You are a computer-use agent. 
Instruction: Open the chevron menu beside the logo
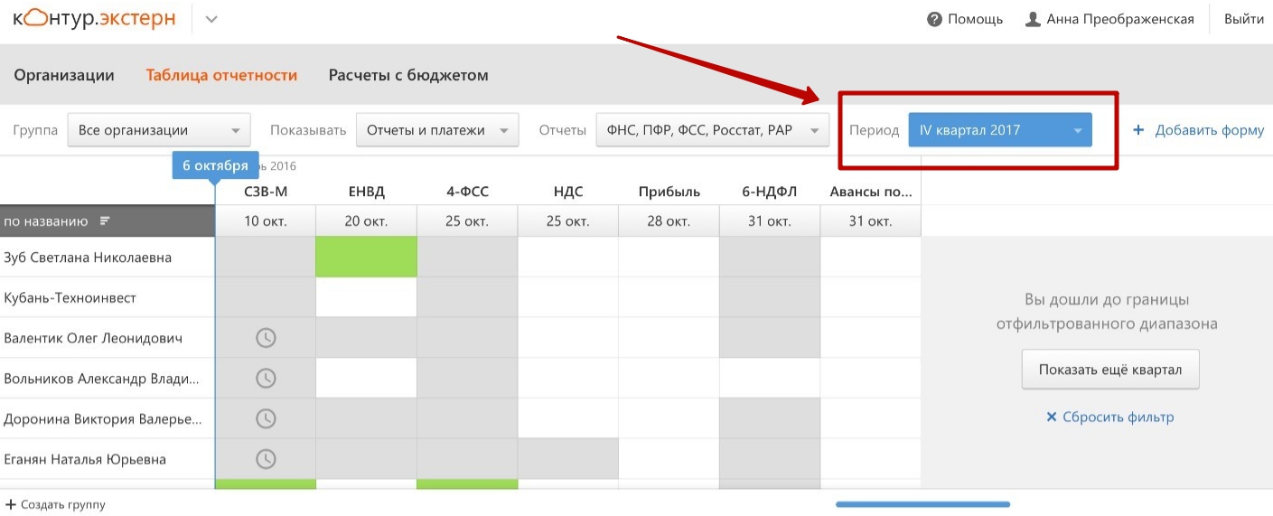211,19
